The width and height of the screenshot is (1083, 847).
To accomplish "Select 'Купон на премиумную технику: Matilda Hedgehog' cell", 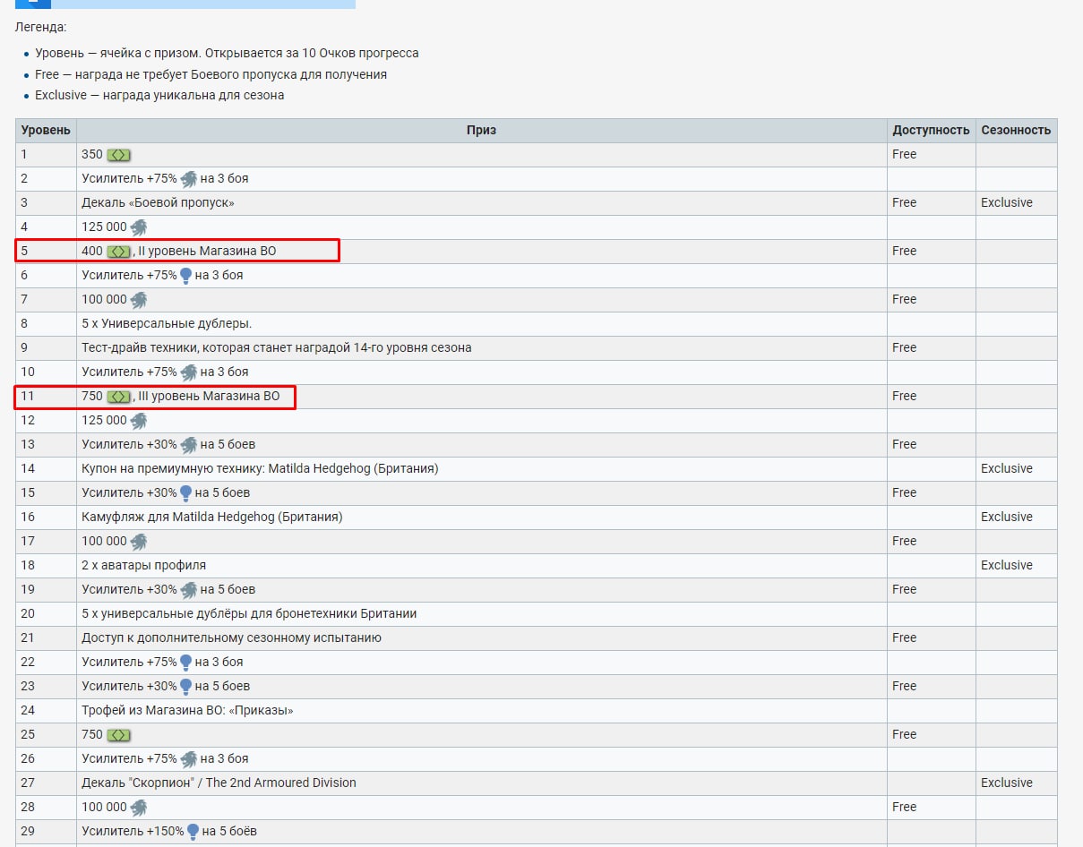I will (481, 469).
